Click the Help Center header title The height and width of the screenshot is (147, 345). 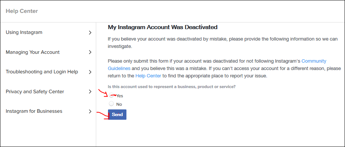(22, 11)
